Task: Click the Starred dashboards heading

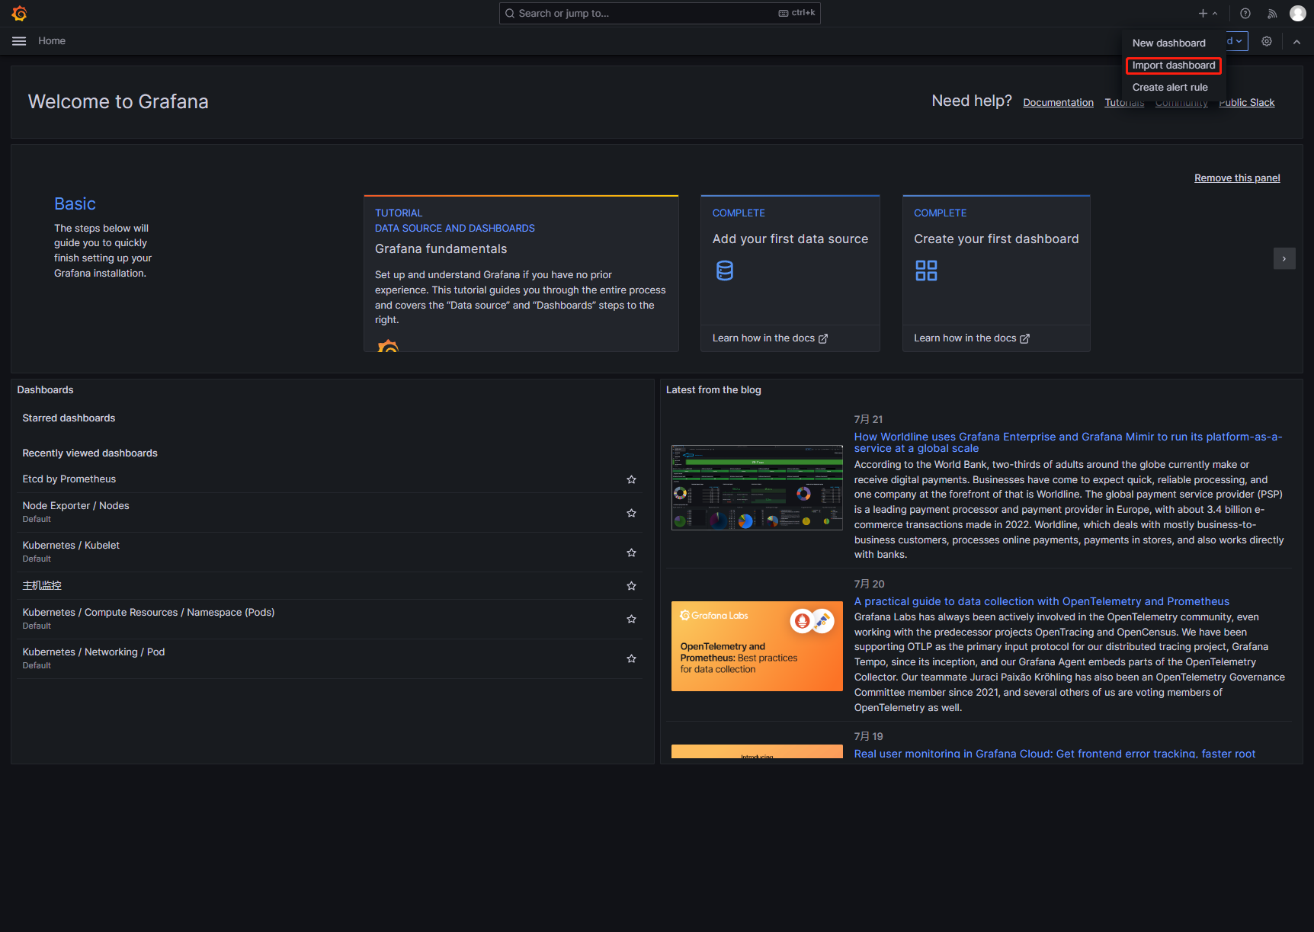Action: tap(69, 418)
